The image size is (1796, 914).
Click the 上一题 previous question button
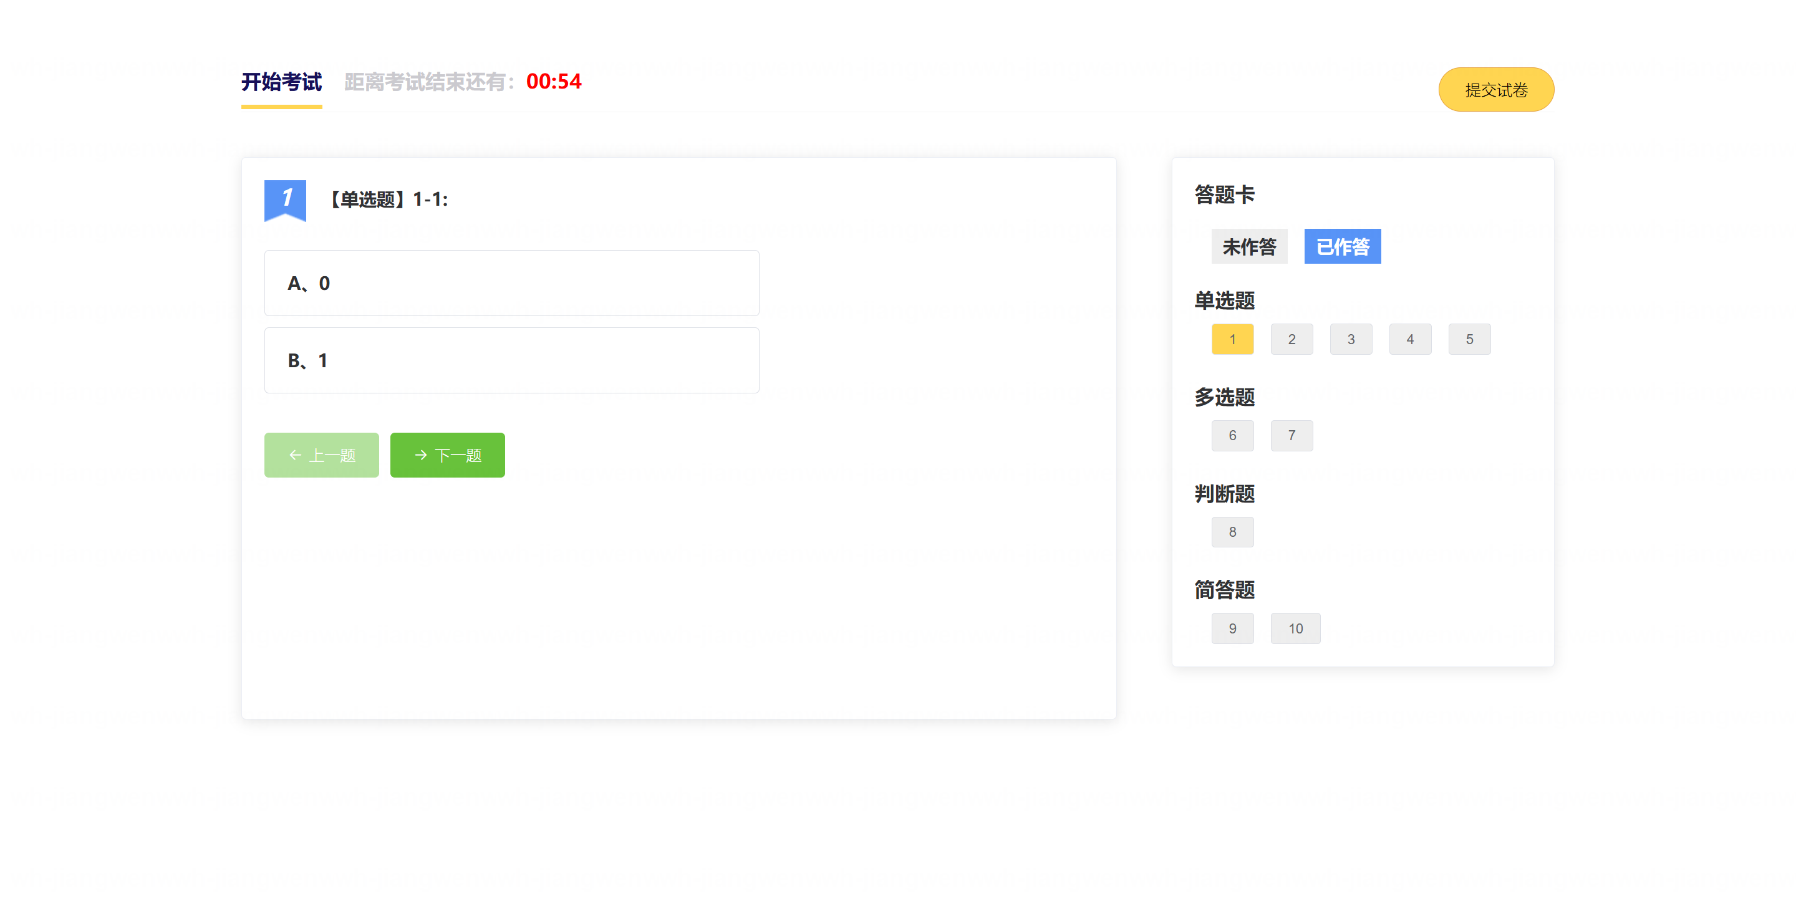coord(321,455)
